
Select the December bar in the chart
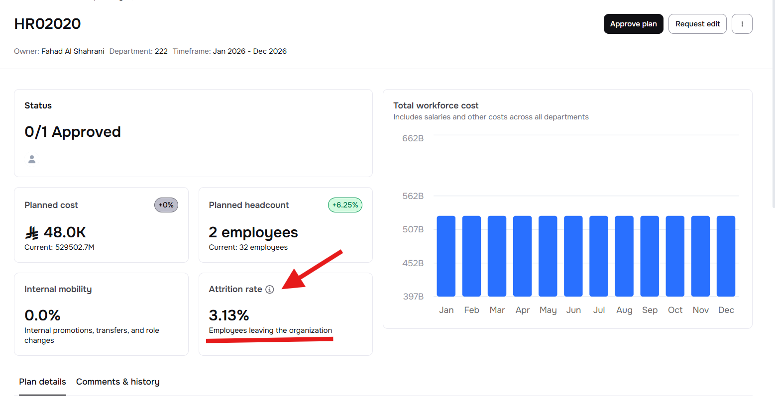click(726, 256)
